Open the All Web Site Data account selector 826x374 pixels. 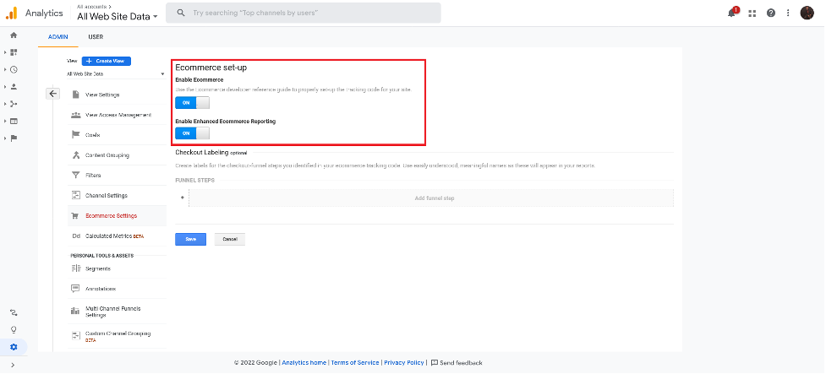pos(117,16)
